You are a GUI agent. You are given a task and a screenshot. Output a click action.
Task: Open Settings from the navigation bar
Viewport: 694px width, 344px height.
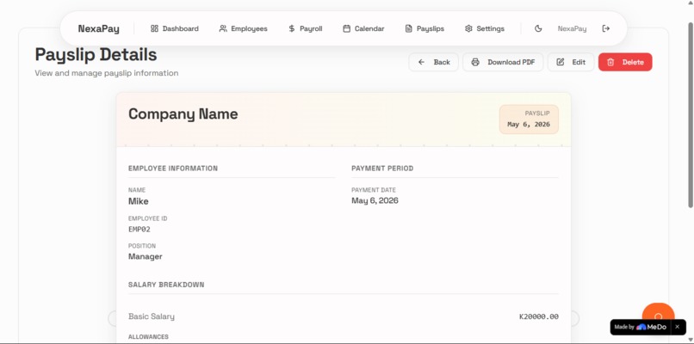[484, 28]
